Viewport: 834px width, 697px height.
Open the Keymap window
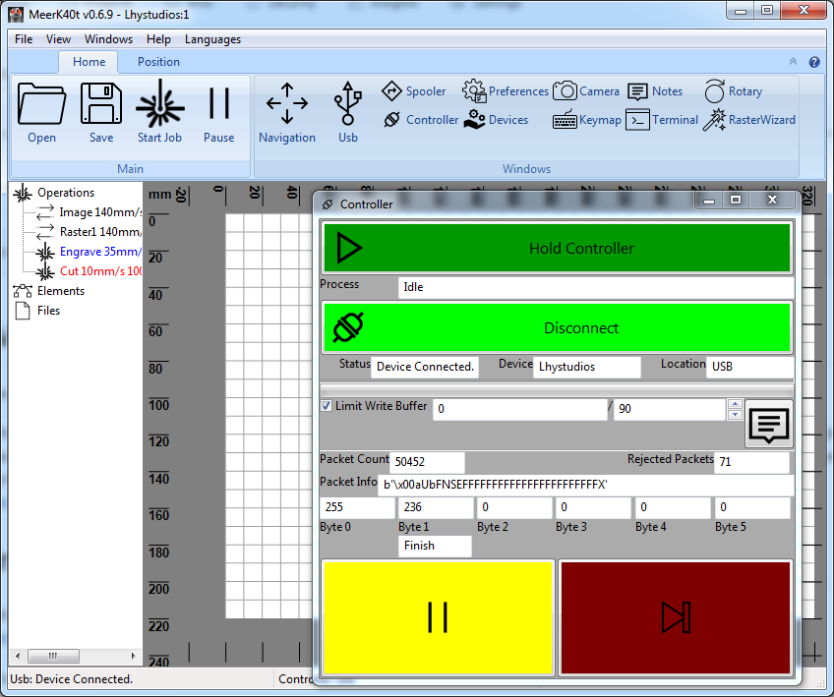(587, 120)
